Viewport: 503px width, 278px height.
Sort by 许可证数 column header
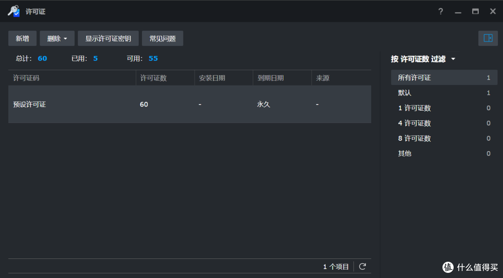coord(165,78)
